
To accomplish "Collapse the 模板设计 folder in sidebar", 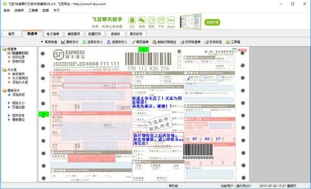I will [4, 90].
